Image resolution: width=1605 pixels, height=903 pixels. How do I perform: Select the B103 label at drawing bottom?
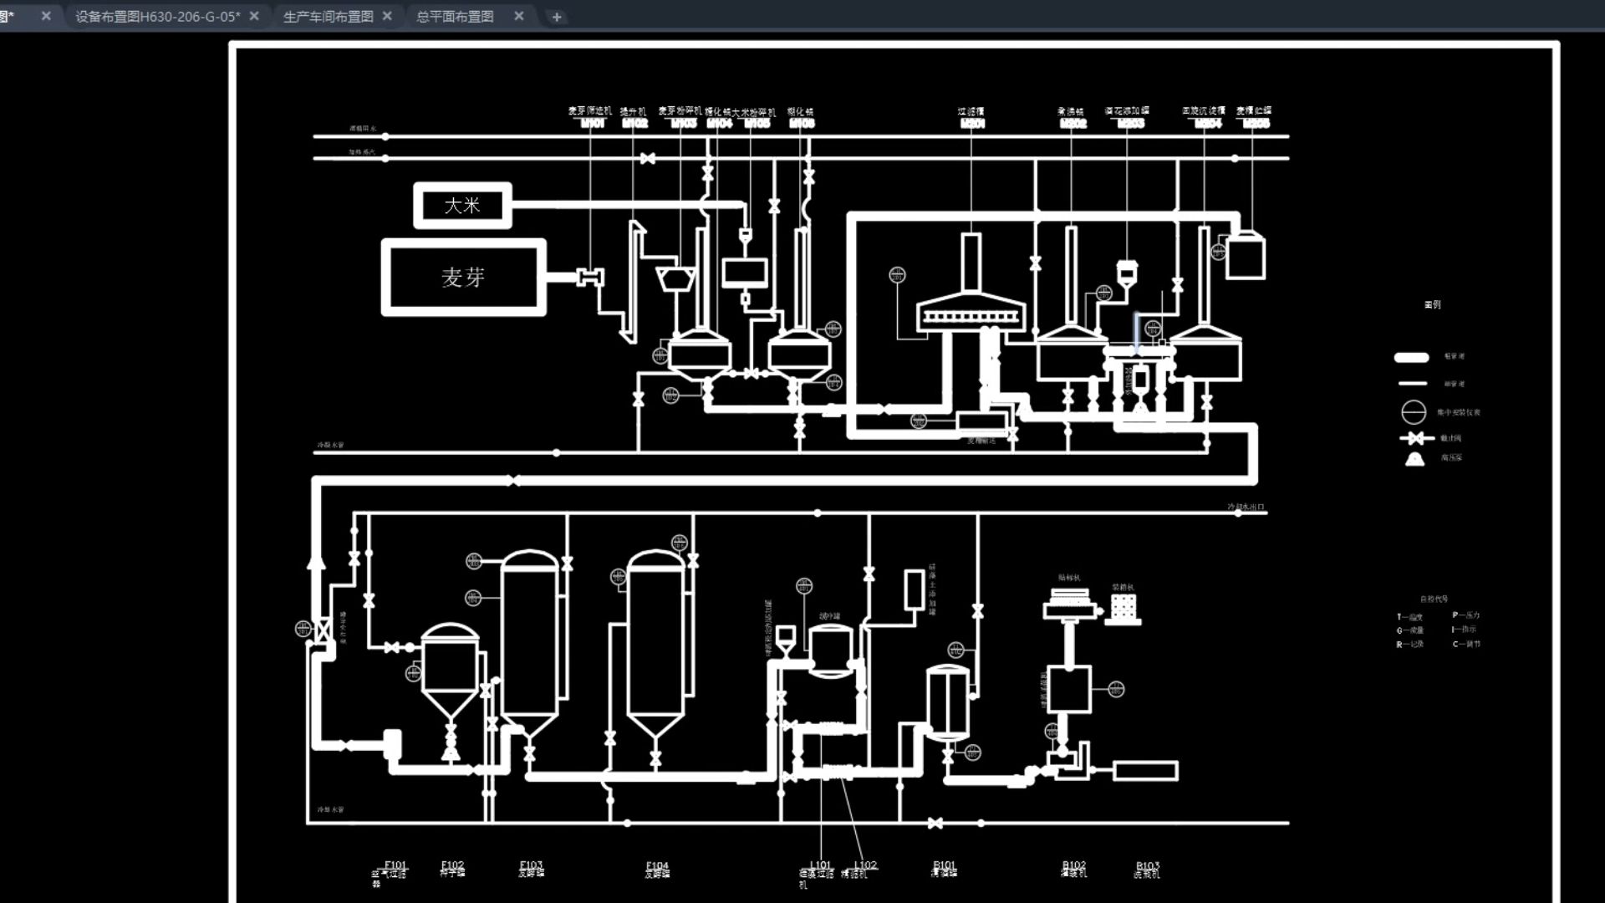click(x=1148, y=865)
